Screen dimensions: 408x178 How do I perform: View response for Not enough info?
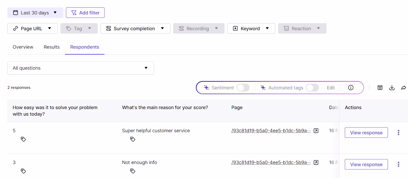[366, 164]
